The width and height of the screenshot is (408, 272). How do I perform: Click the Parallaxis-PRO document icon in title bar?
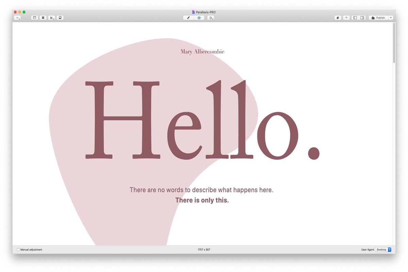click(193, 12)
